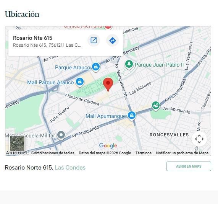Get directions using the blue arrow icon
This screenshot has height=204, width=218.
112,41
